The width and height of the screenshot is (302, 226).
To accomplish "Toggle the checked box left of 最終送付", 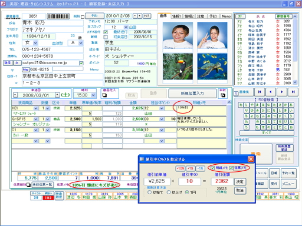I will [x=106, y=32].
